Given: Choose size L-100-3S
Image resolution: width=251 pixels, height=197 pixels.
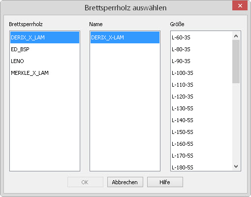Looking at the screenshot, I should pos(202,73).
